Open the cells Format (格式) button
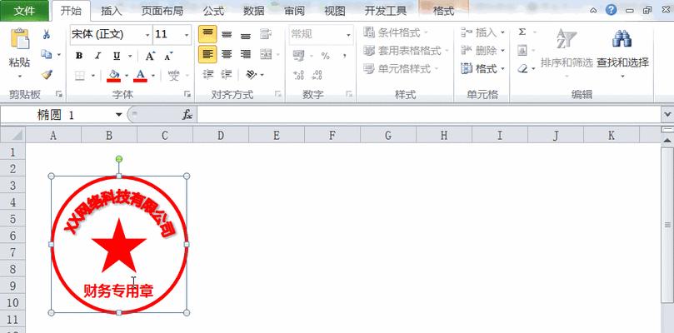The height and width of the screenshot is (333, 674). (x=482, y=69)
